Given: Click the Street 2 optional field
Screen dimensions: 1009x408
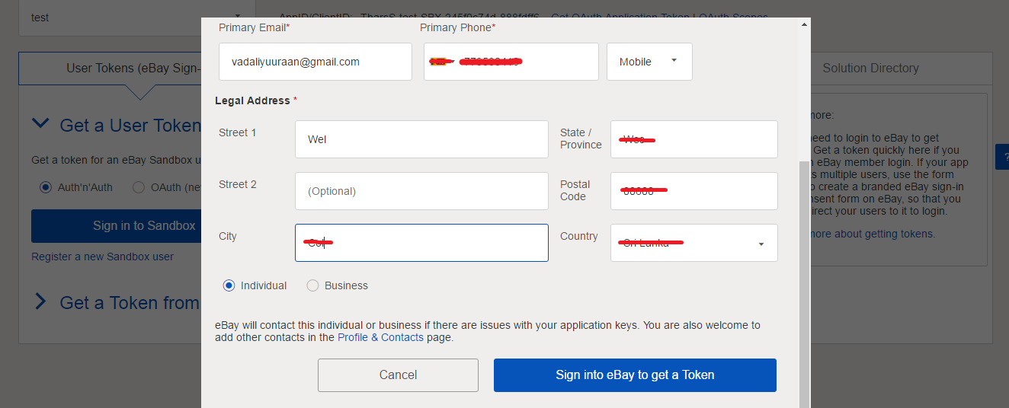Looking at the screenshot, I should [421, 191].
